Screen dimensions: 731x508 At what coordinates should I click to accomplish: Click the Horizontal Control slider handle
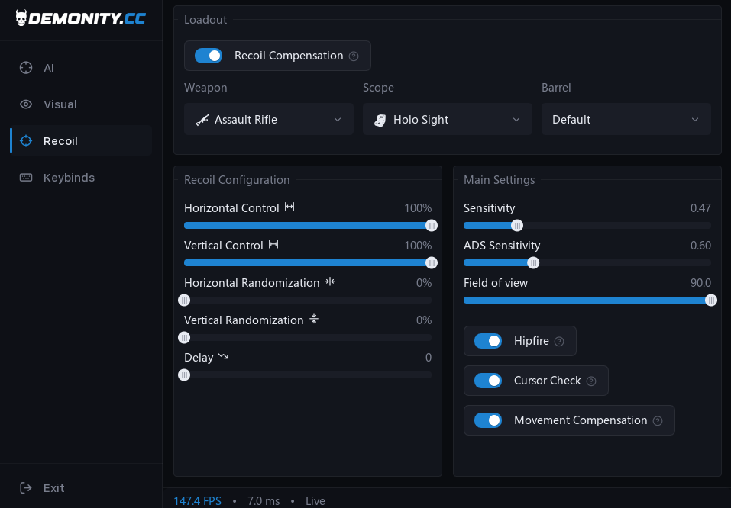point(432,225)
